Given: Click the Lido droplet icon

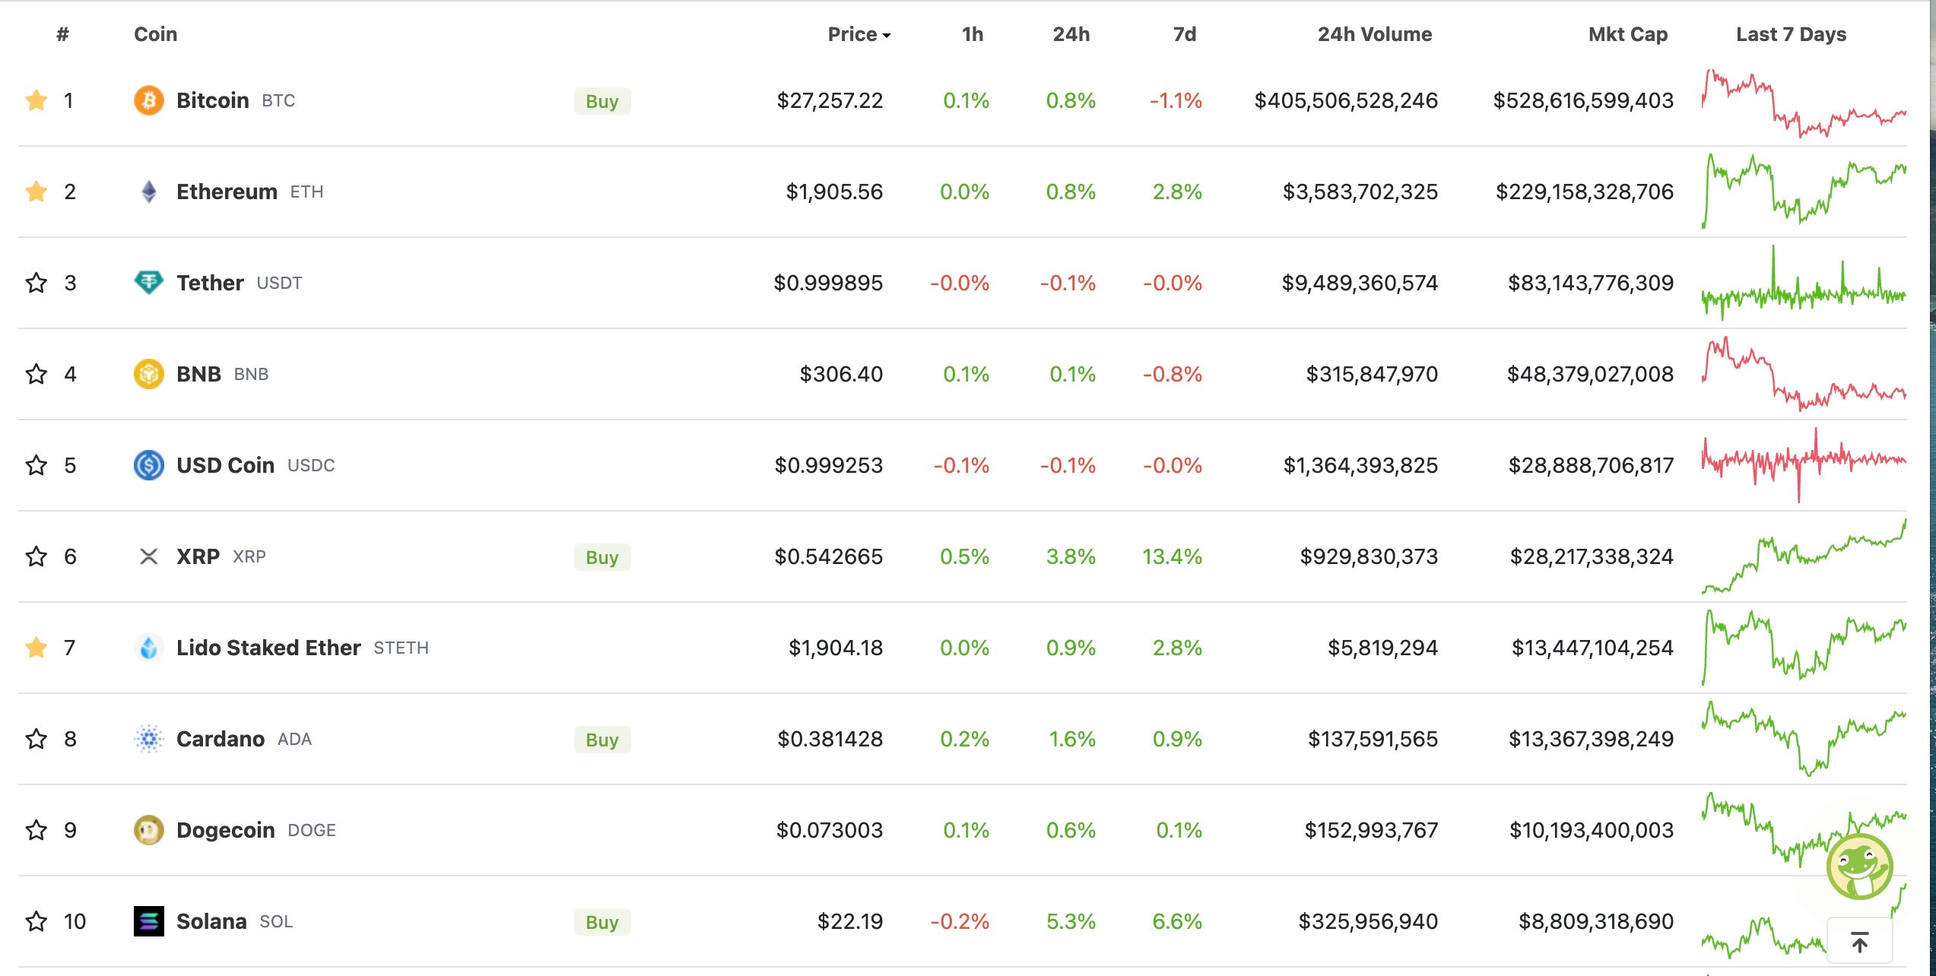Looking at the screenshot, I should point(149,648).
